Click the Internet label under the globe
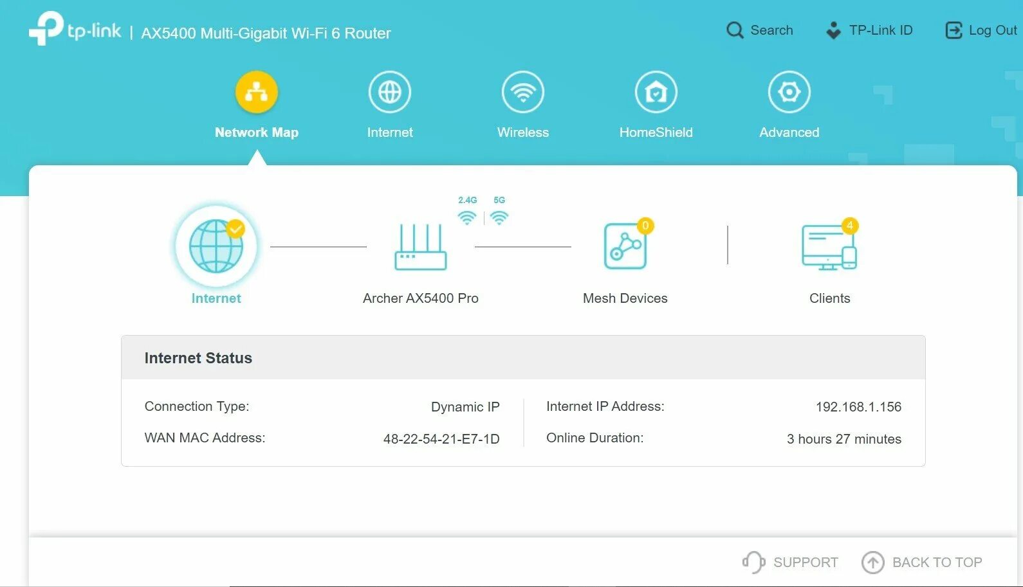The image size is (1023, 587). point(216,298)
